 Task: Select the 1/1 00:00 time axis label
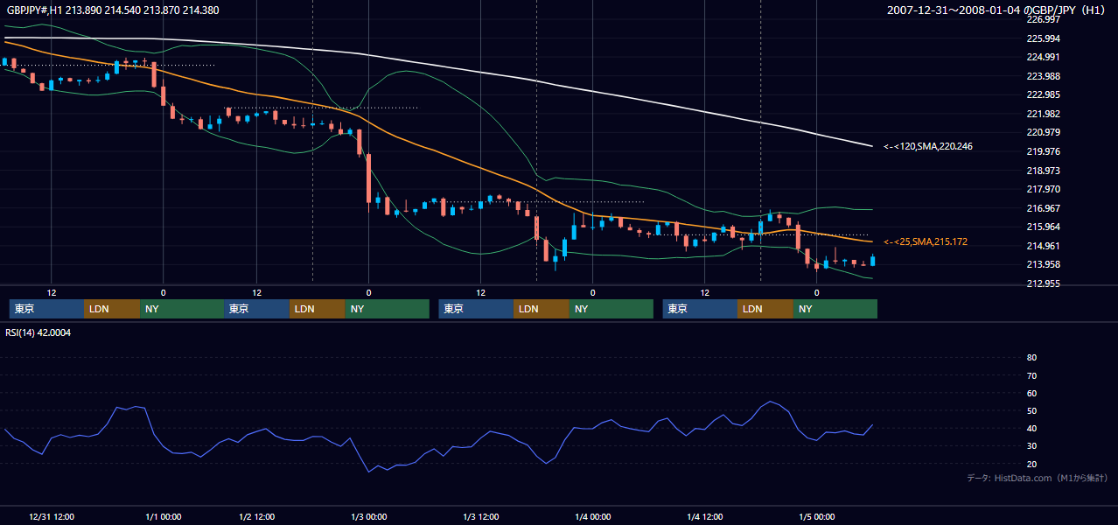(x=163, y=517)
